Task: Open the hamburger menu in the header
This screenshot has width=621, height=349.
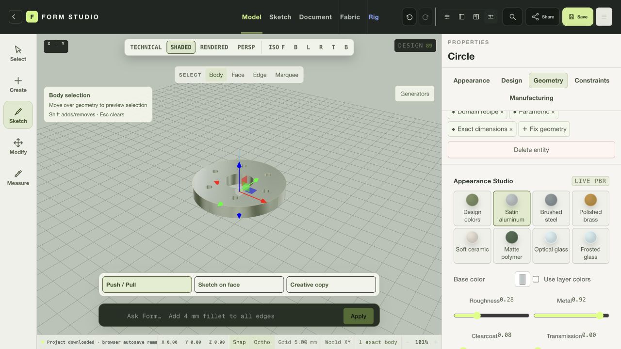Action: tap(604, 17)
